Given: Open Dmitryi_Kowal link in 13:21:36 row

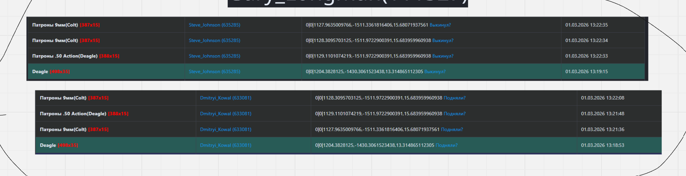Looking at the screenshot, I should [226, 129].
